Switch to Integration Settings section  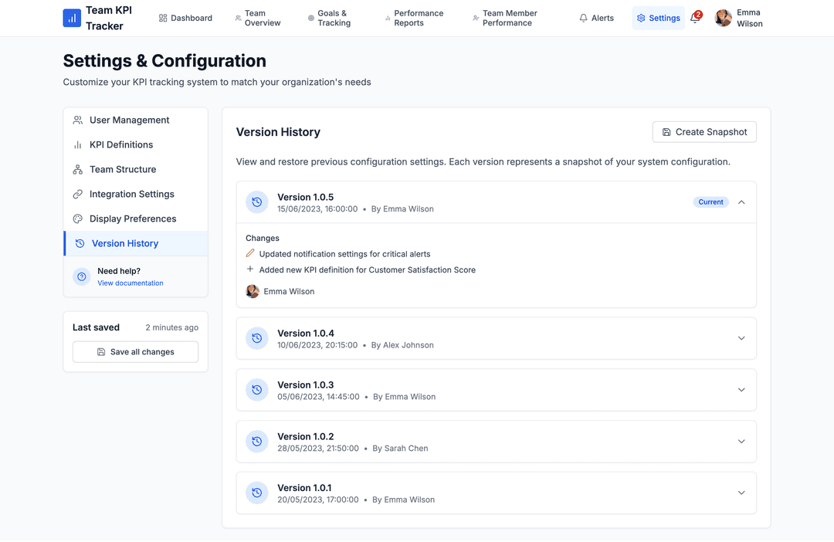coord(132,194)
